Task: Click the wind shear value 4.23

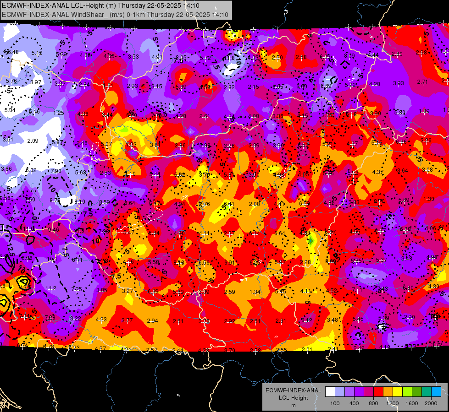Action: coord(101,320)
